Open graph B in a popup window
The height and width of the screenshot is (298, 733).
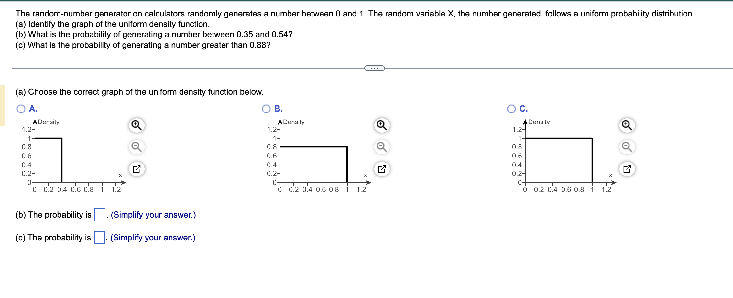pyautogui.click(x=382, y=169)
